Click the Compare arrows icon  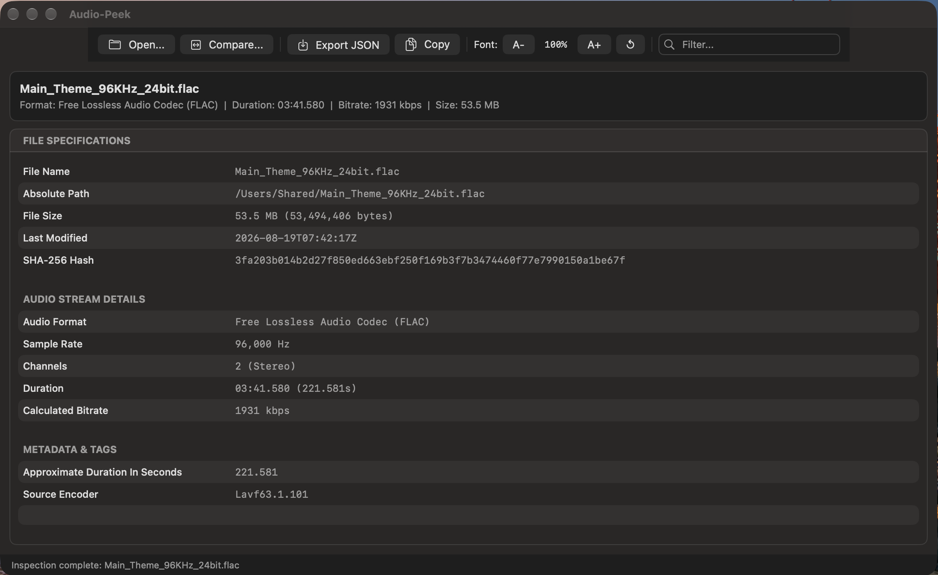(x=196, y=45)
